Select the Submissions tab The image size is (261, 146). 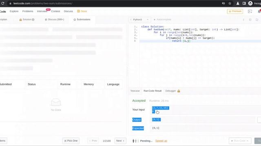click(82, 19)
